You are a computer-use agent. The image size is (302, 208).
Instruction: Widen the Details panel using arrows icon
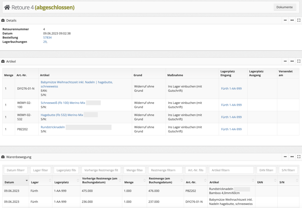[x=292, y=20]
